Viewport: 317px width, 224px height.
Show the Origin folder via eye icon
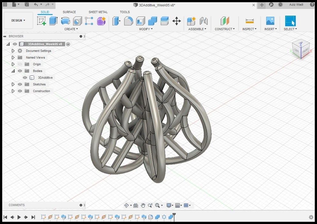tap(20, 64)
